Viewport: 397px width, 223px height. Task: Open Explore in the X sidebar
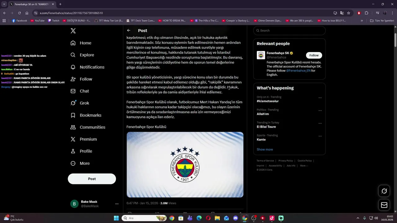pos(82,55)
